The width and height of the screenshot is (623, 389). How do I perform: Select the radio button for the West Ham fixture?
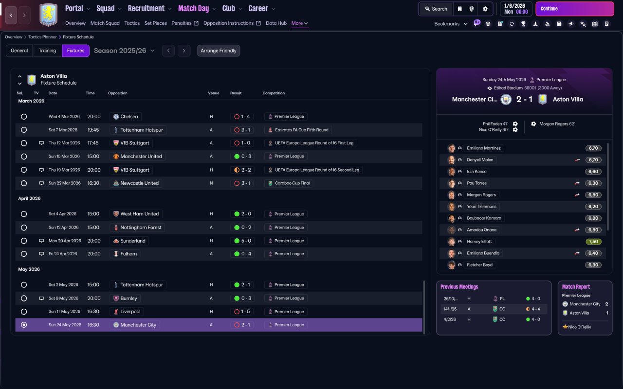24,214
